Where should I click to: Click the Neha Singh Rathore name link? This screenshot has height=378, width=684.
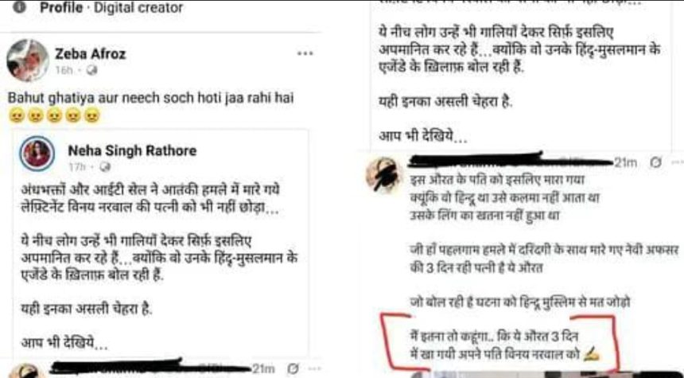132,150
